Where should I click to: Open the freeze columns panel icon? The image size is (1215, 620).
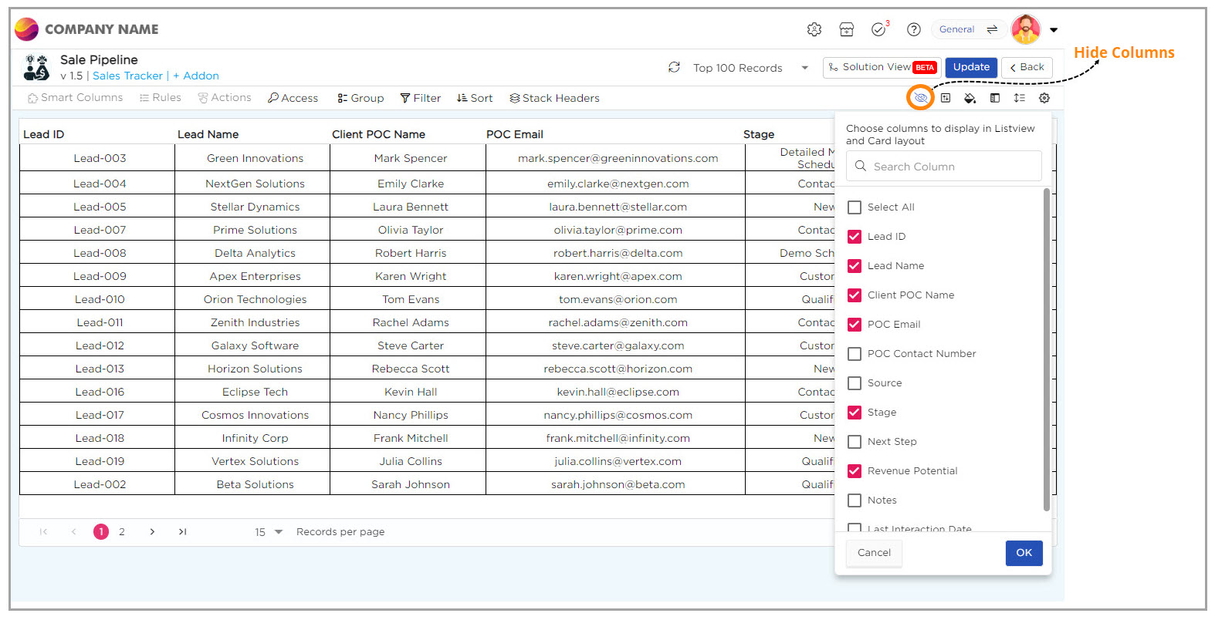click(995, 98)
